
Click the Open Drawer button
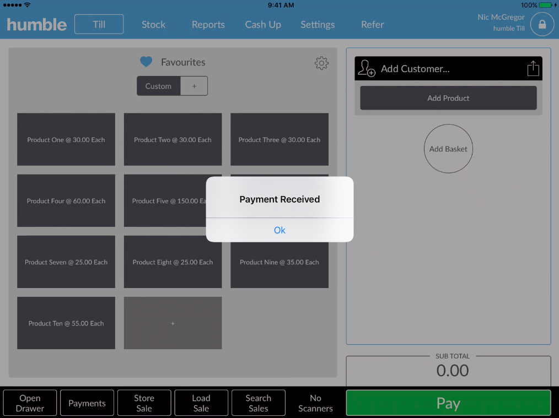pos(30,403)
